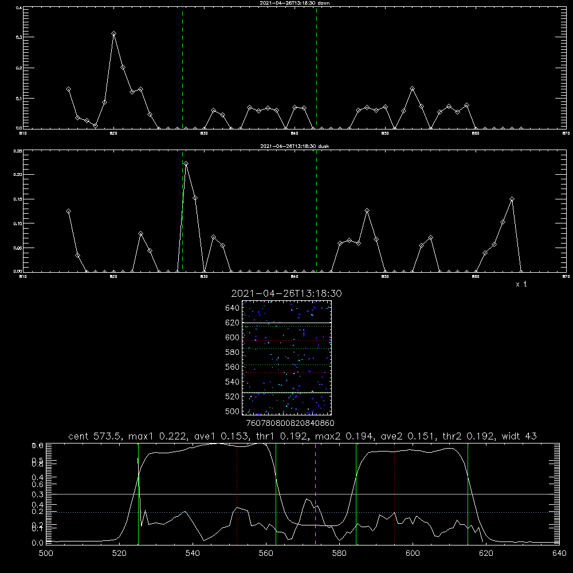Click the '600' label beside detector image
The width and height of the screenshot is (573, 573).
233,337
